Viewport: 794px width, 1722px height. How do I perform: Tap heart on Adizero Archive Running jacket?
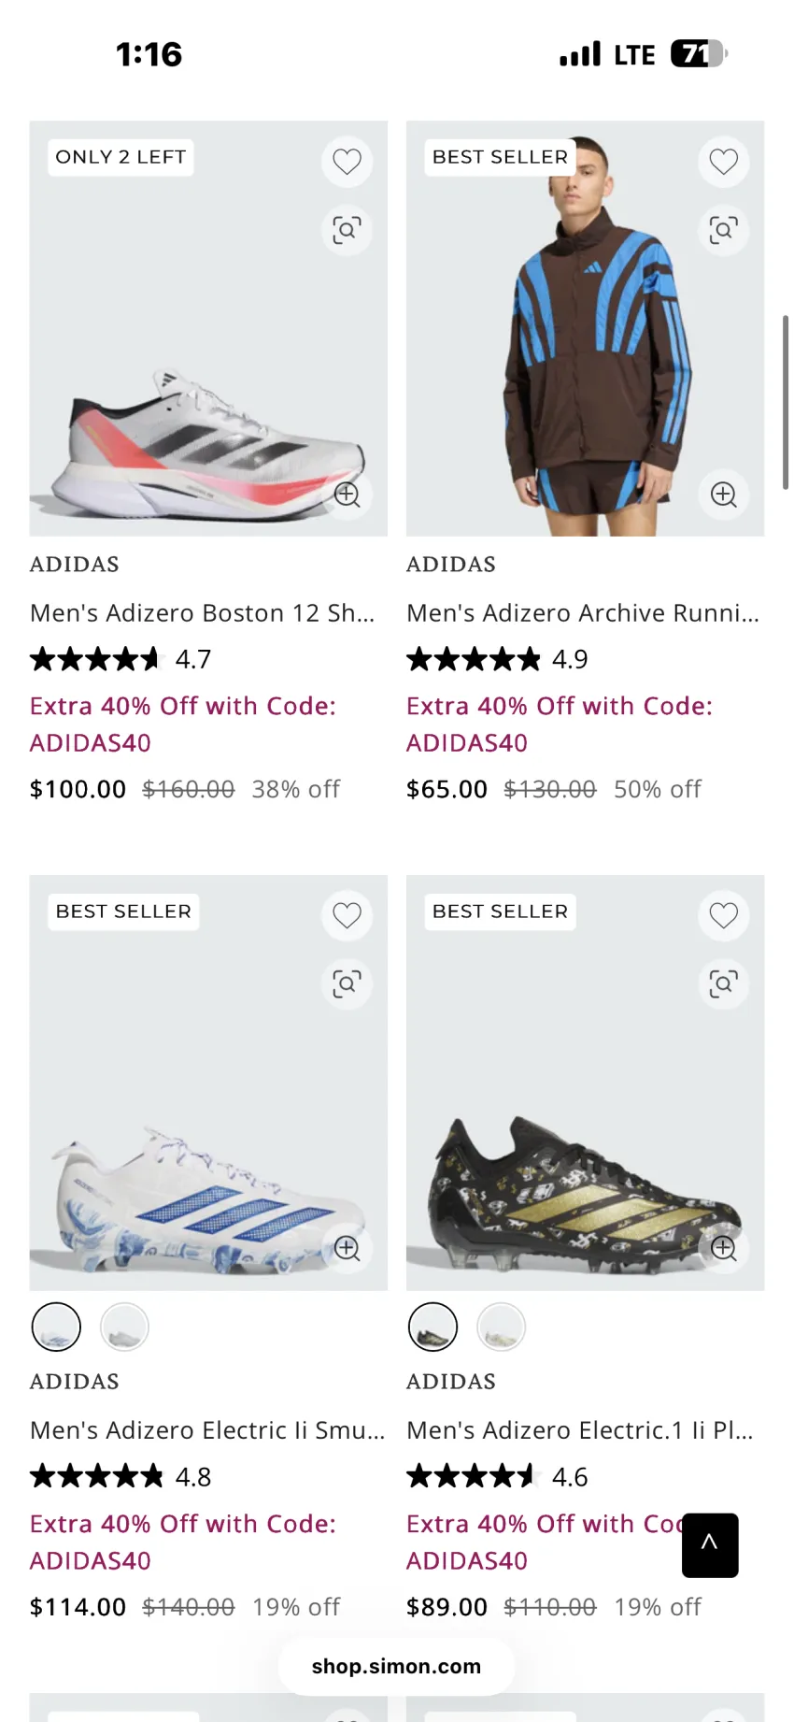point(724,162)
